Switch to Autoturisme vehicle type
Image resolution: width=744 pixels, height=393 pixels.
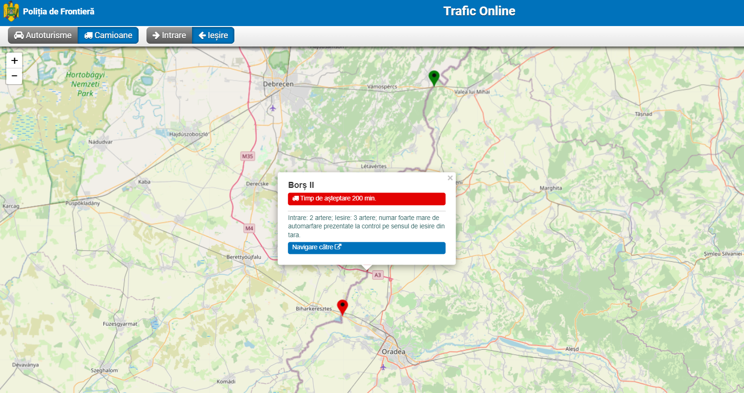pos(43,35)
